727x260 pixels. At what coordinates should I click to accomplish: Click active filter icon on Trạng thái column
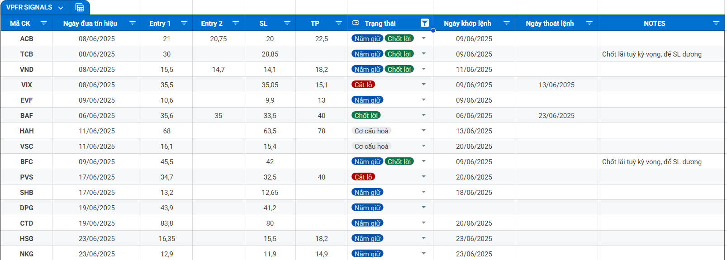tap(425, 23)
